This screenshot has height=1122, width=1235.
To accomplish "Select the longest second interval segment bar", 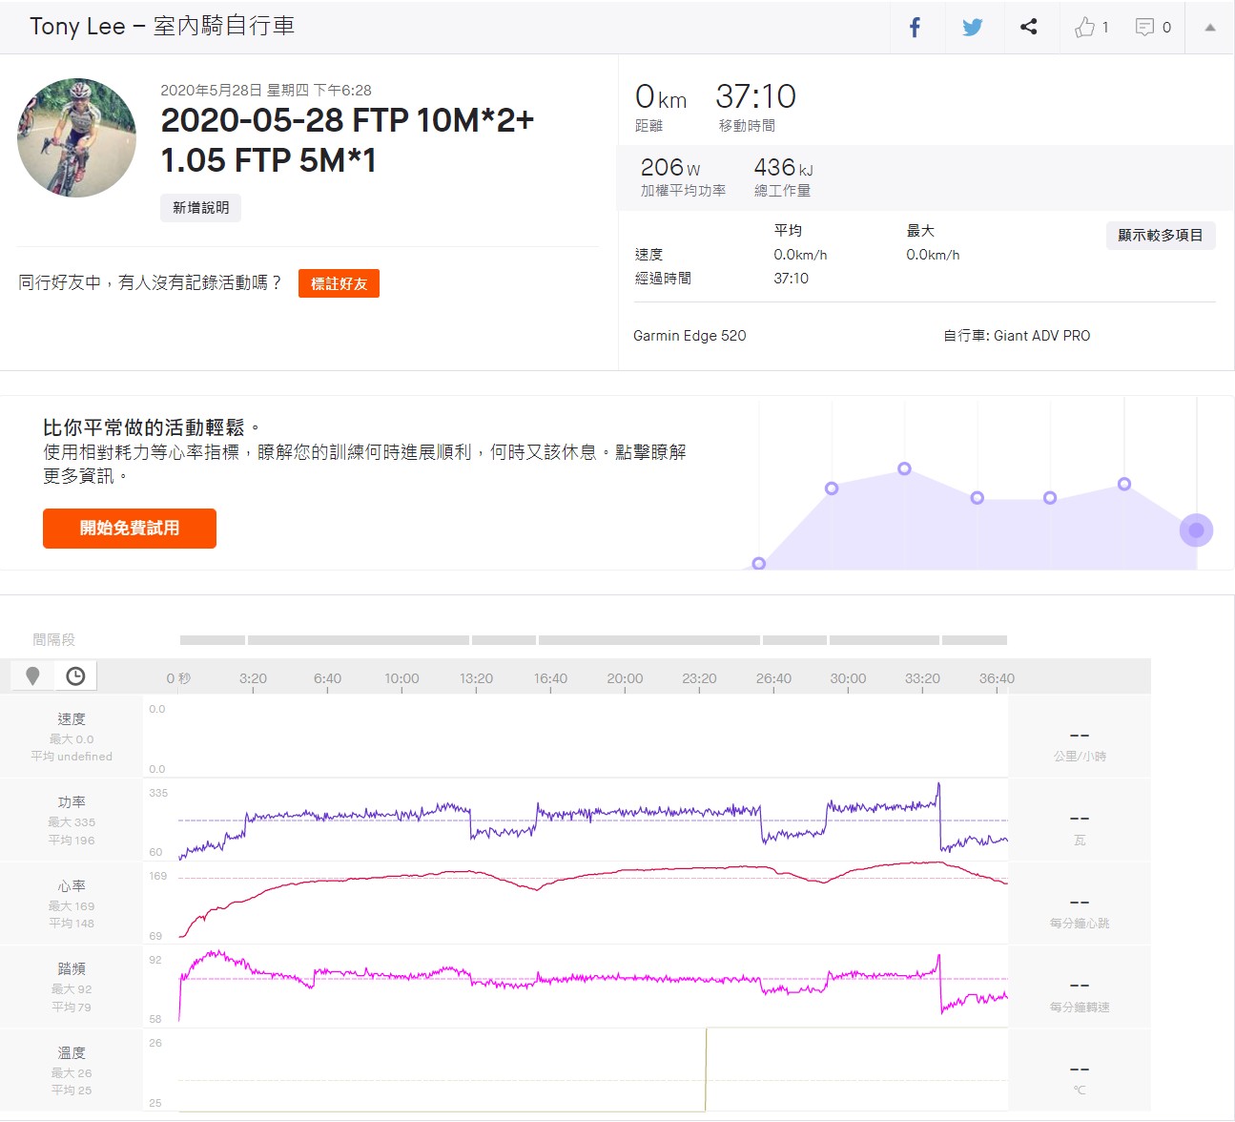I will pos(358,640).
